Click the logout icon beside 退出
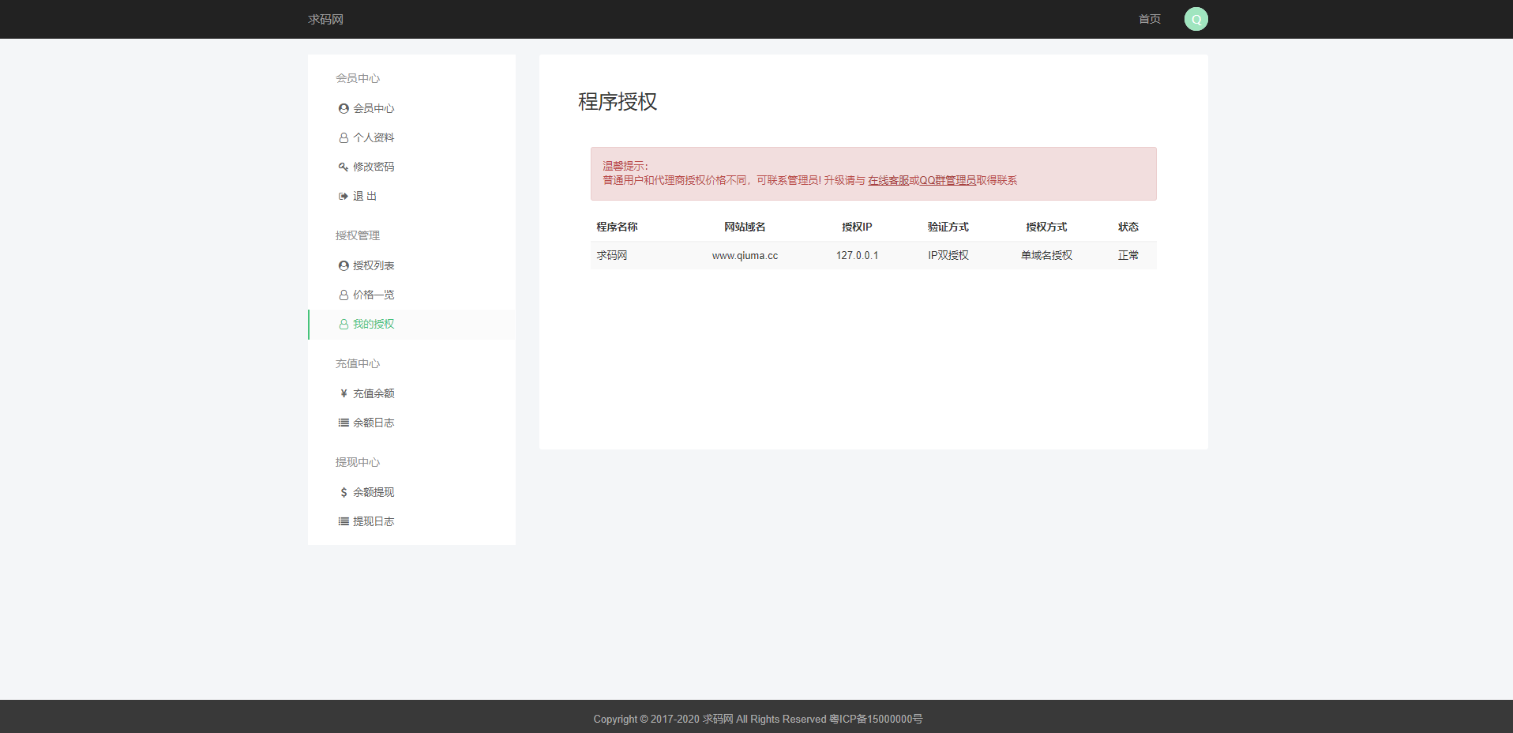The image size is (1513, 733). 344,196
